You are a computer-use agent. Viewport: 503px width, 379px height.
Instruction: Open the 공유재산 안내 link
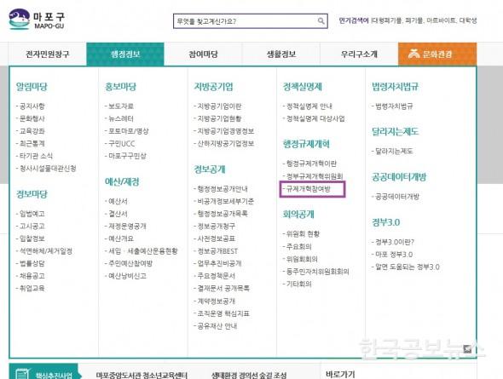pyautogui.click(x=217, y=326)
